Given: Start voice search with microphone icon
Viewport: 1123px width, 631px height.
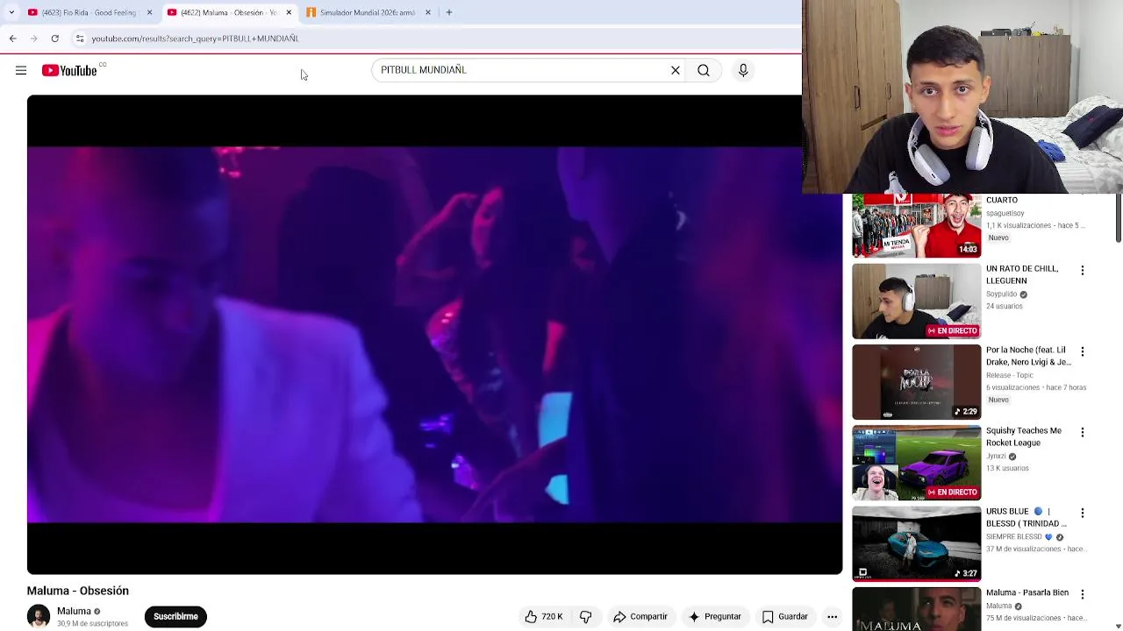Looking at the screenshot, I should coord(743,70).
